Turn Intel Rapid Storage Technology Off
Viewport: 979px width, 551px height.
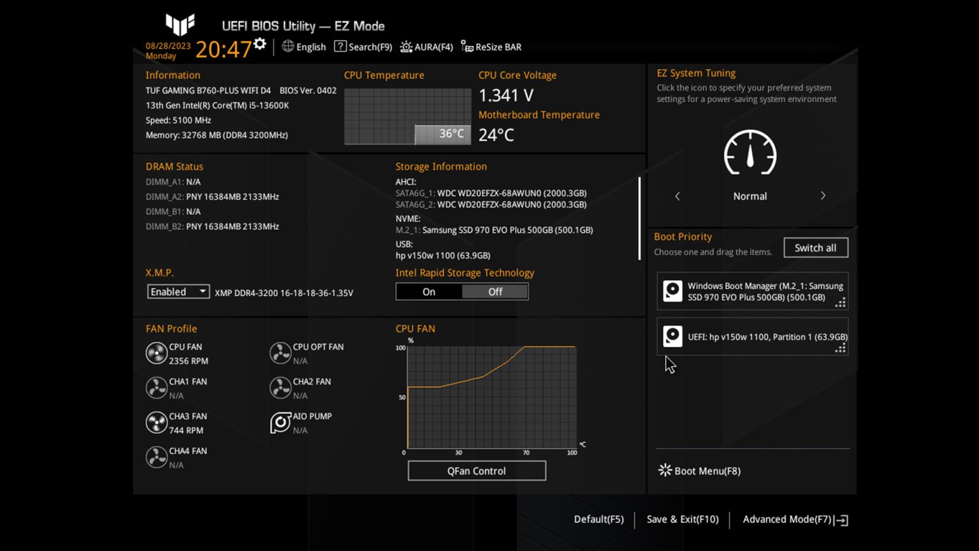pyautogui.click(x=495, y=291)
